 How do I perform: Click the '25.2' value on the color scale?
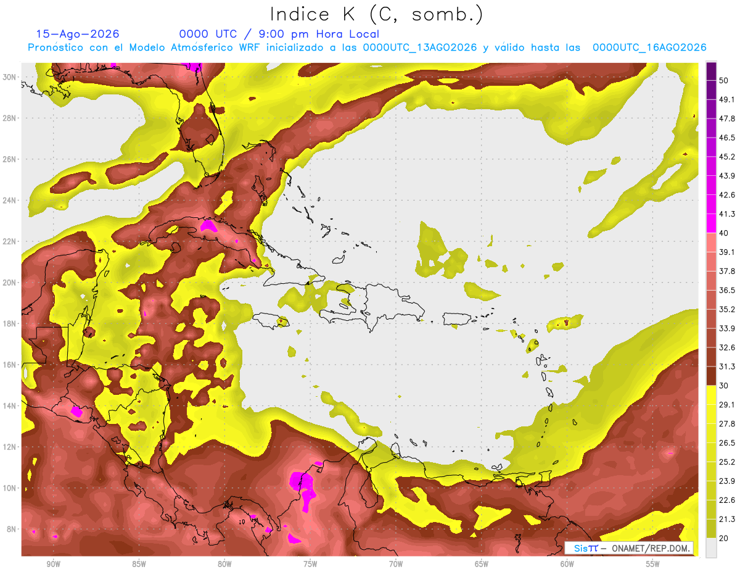(x=727, y=462)
